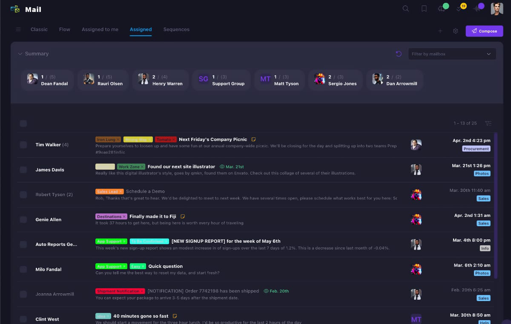
Task: Click the plus icon to add view
Action: pos(440,31)
